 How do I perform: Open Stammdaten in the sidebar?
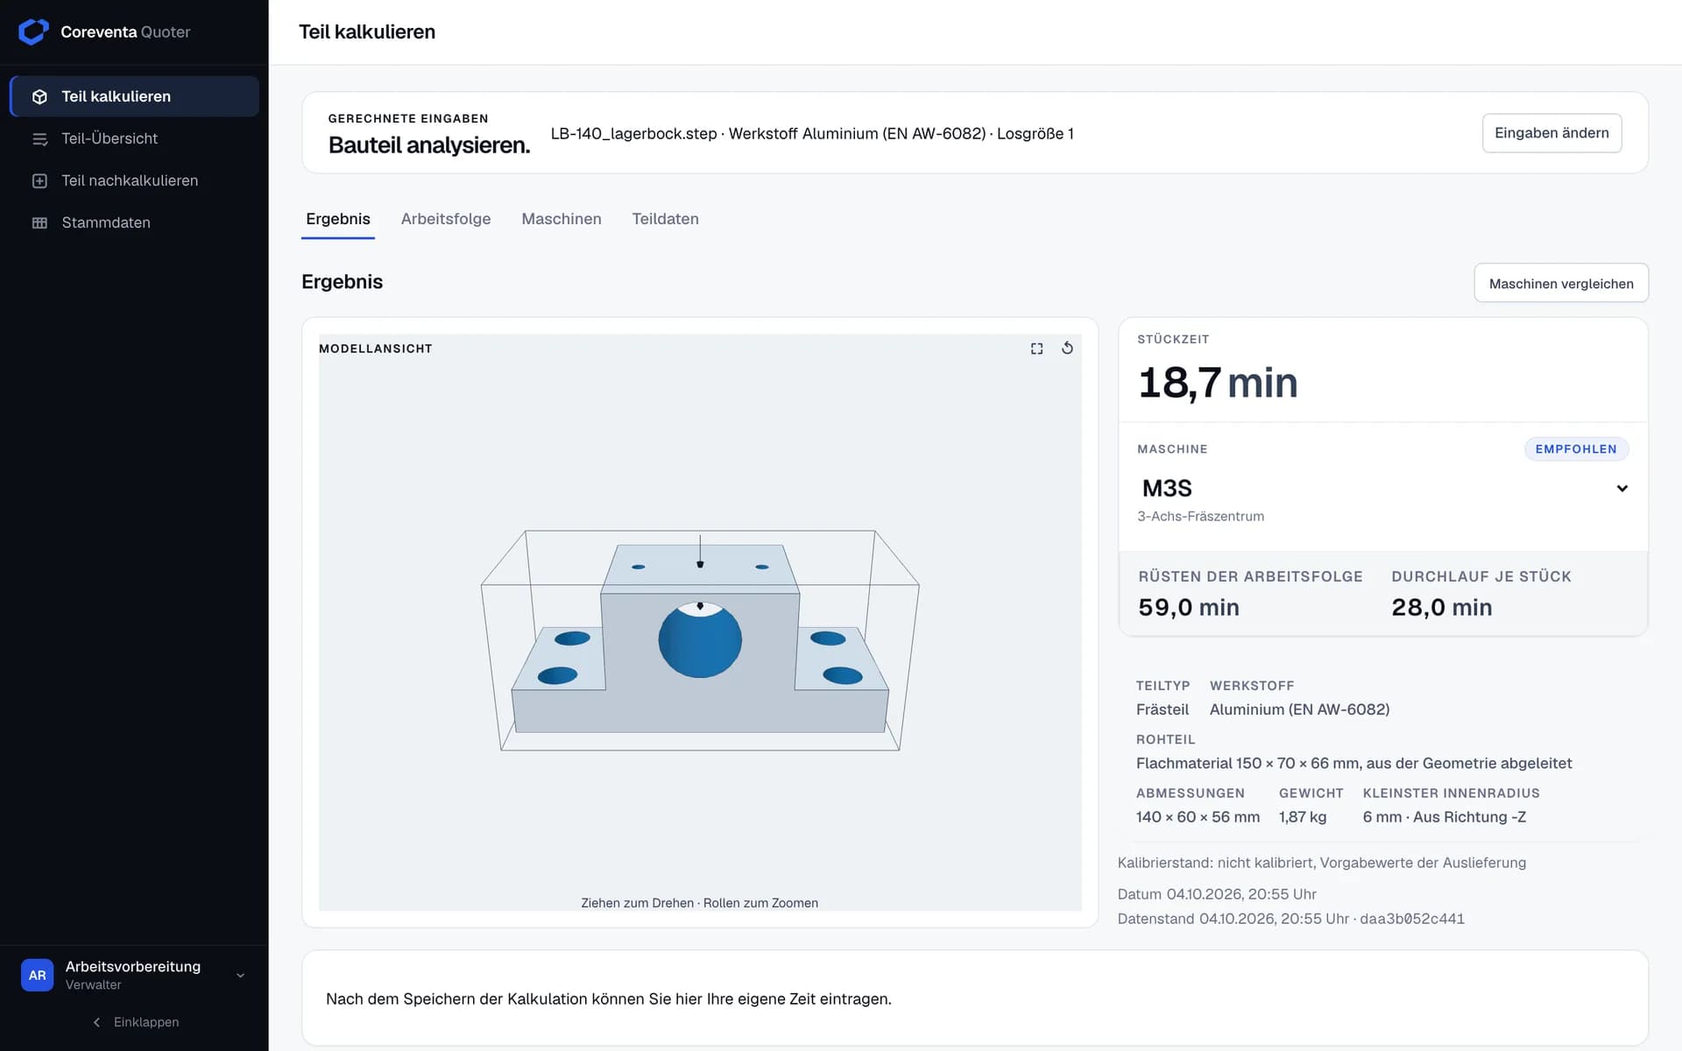coord(134,222)
